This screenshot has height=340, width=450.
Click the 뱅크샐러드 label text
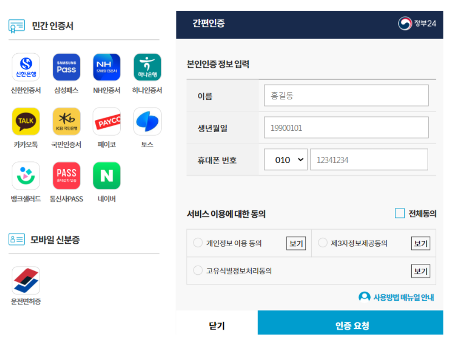tap(26, 199)
